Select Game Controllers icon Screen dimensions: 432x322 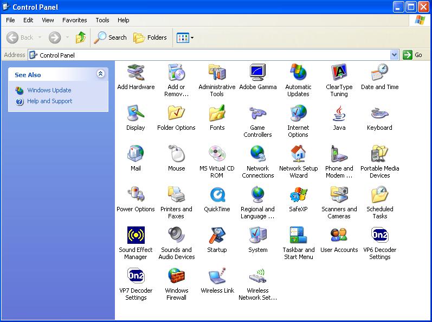(257, 113)
